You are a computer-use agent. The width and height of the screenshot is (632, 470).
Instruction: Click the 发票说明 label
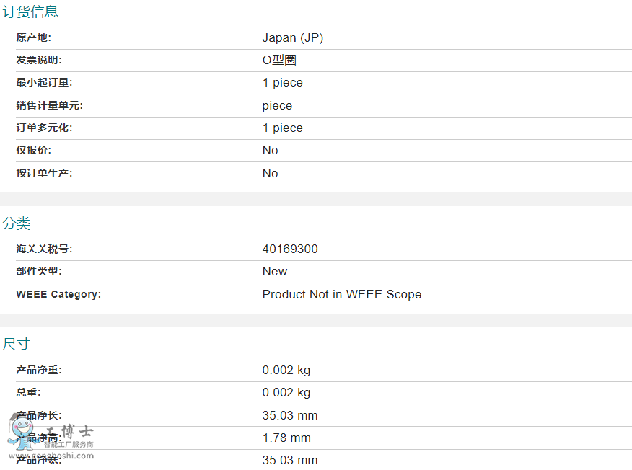tap(39, 60)
